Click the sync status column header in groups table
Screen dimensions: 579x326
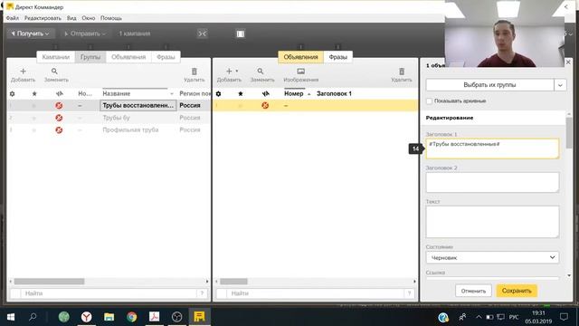[59, 94]
